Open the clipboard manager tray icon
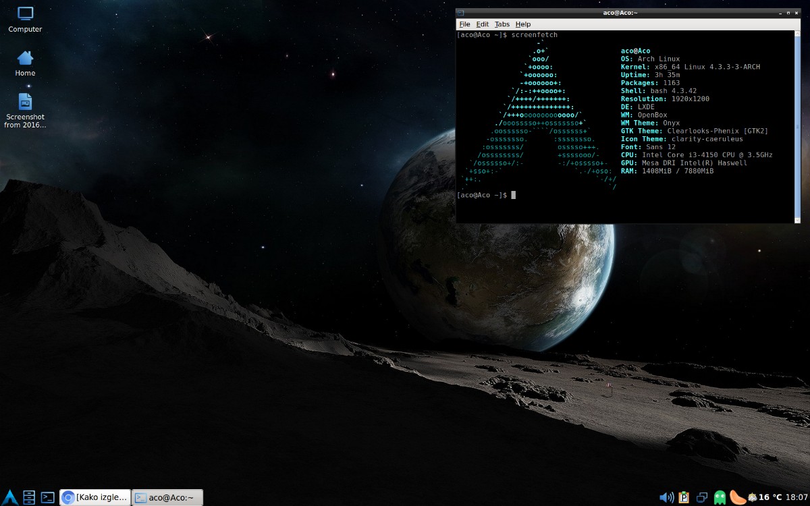The height and width of the screenshot is (506, 810). (x=684, y=497)
